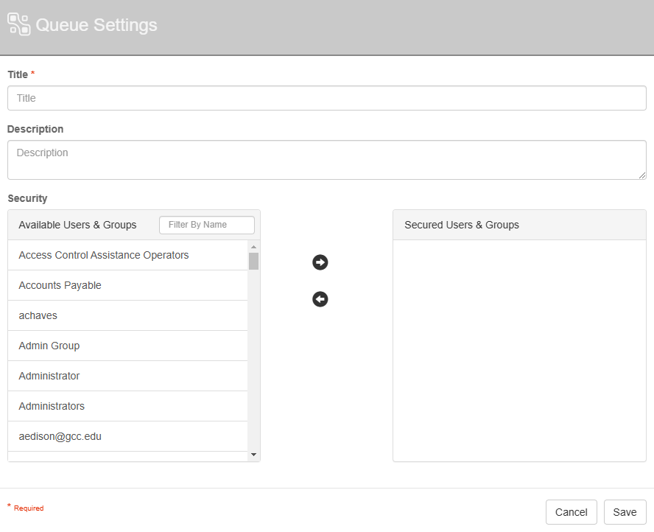Select aedison@gcc.edu from available users
Viewport: 654px width, 532px height.
[x=60, y=436]
